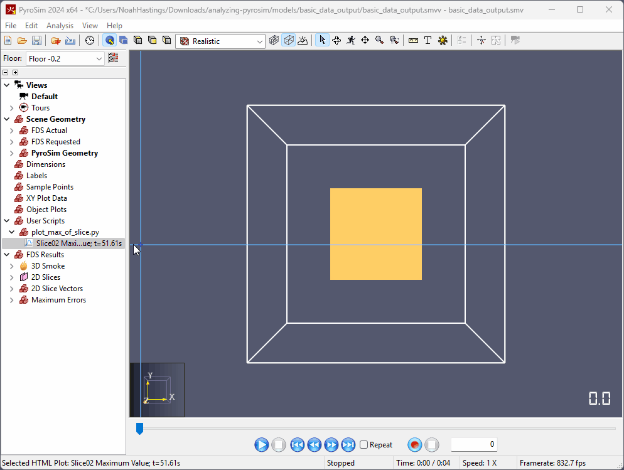Enable the Repeat checkbox
This screenshot has width=624, height=470.
click(363, 444)
